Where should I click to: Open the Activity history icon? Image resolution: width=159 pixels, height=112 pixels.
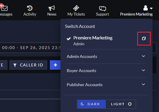click(x=30, y=8)
